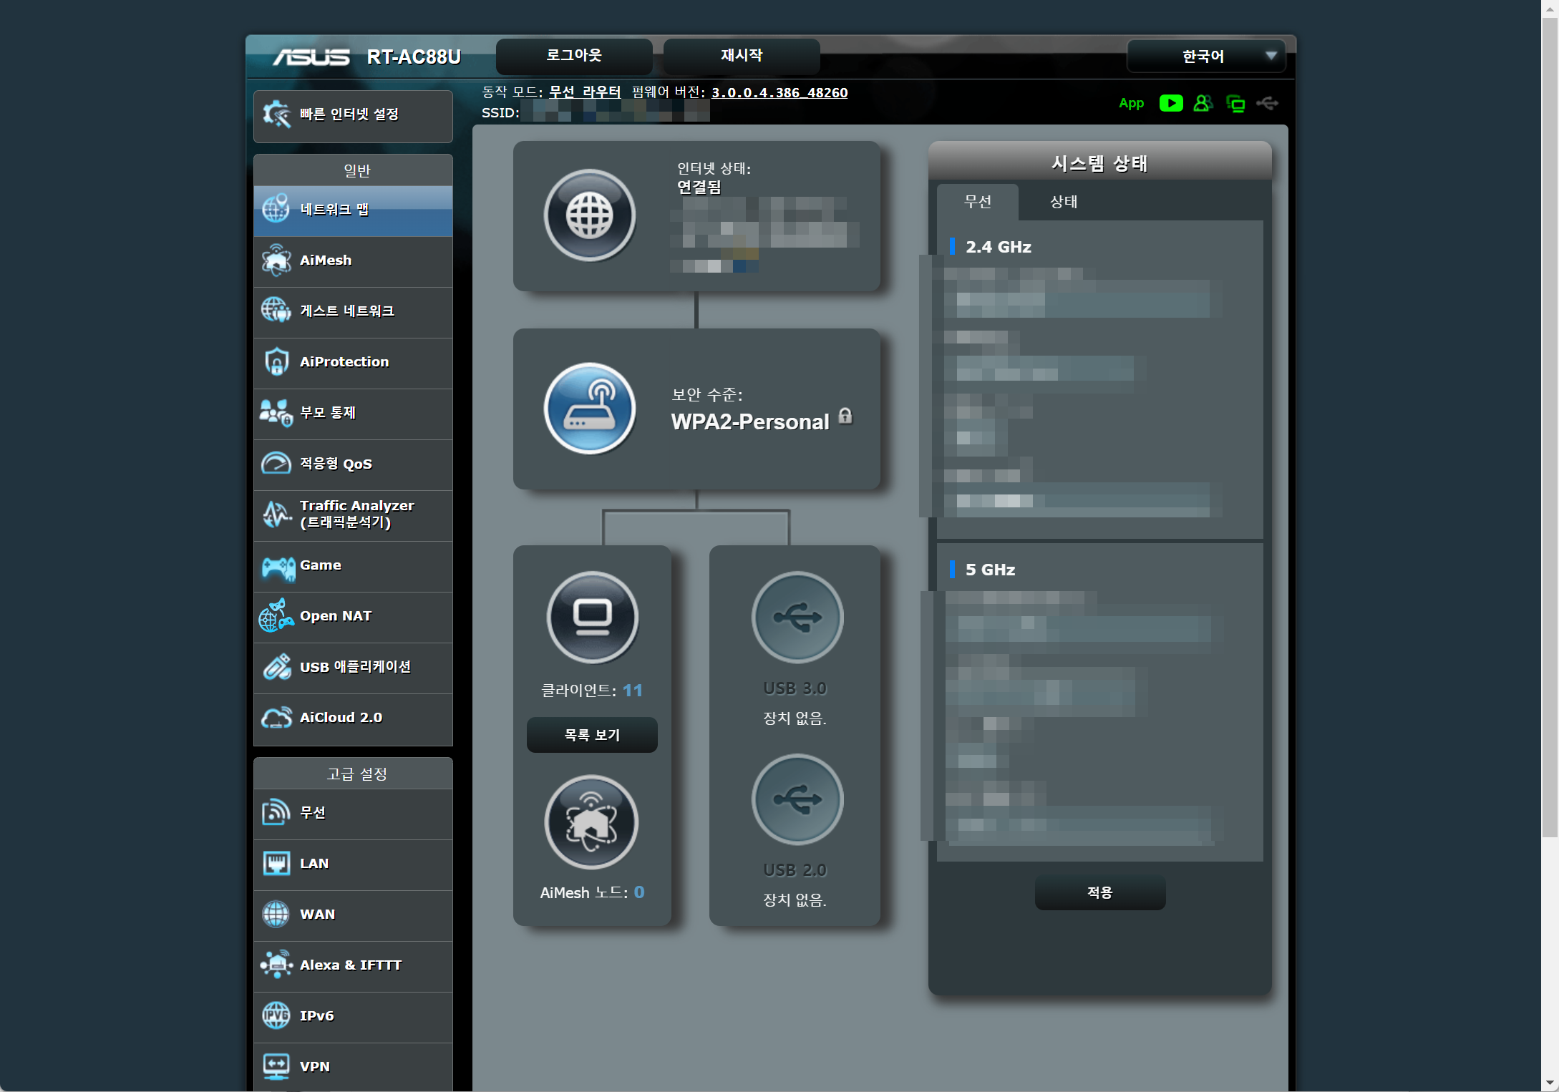Click the 5 GHz section heading
The height and width of the screenshot is (1092, 1559).
tap(990, 570)
